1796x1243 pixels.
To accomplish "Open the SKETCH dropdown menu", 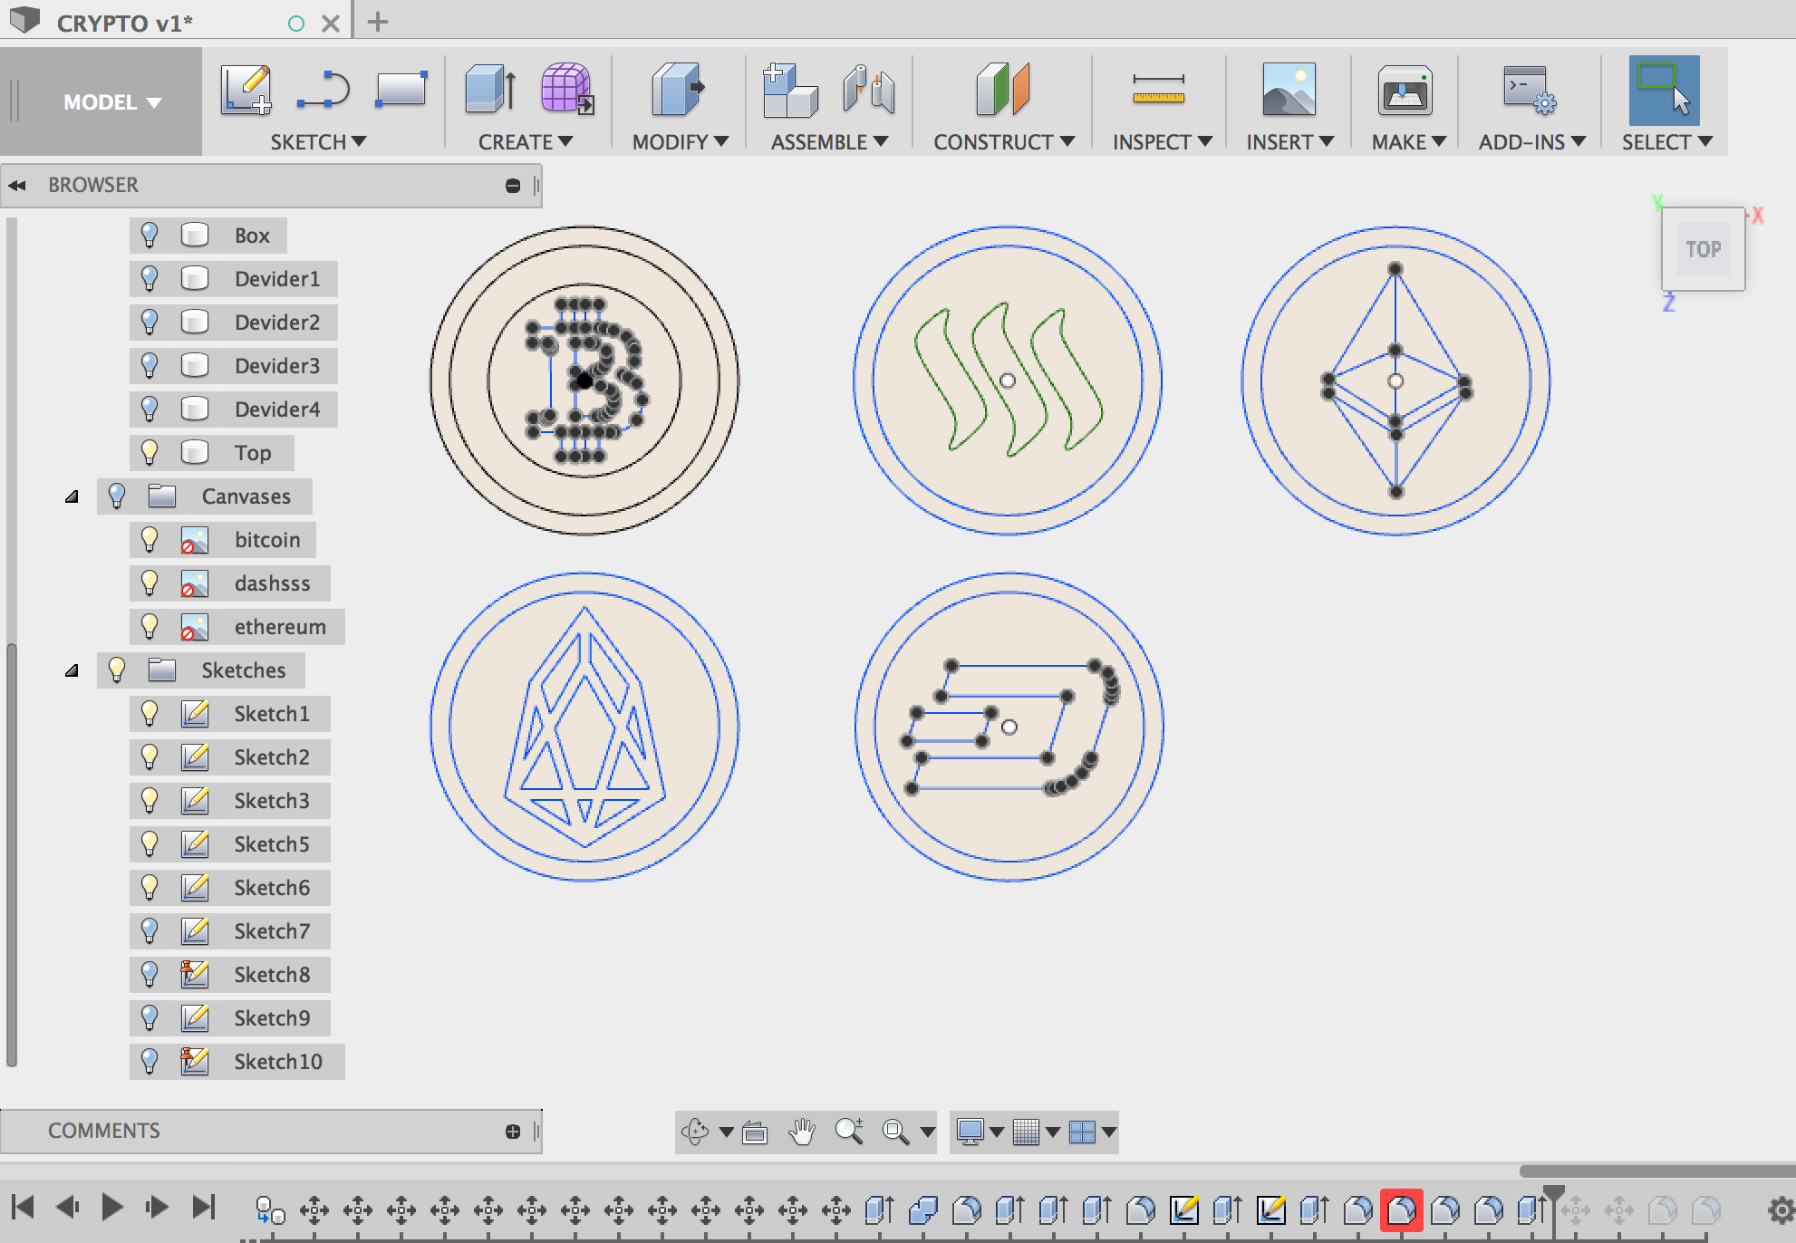I will click(318, 142).
